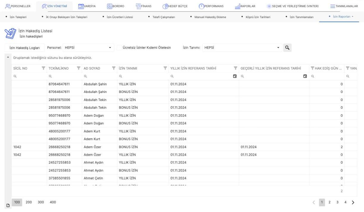Open filter for SİCİL NO column
Viewport: 364px width, 212px height.
point(44,69)
